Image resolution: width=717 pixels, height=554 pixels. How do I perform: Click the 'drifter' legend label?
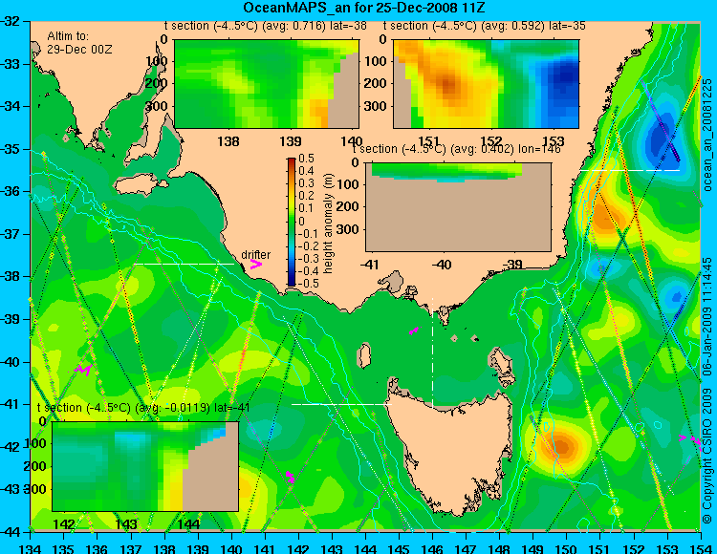(255, 254)
